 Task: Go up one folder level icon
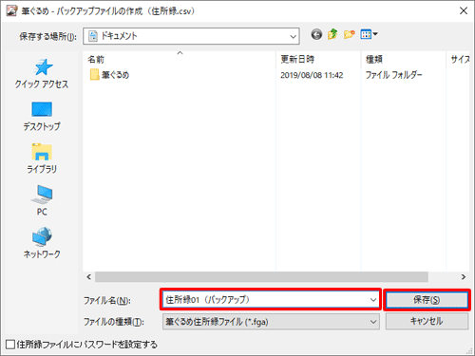pyautogui.click(x=332, y=34)
